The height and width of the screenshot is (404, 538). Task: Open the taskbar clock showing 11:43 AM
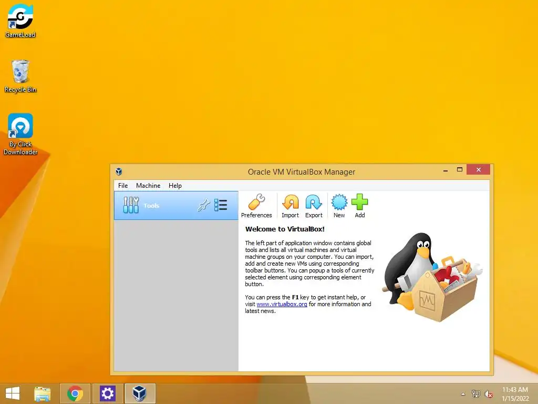coord(515,394)
